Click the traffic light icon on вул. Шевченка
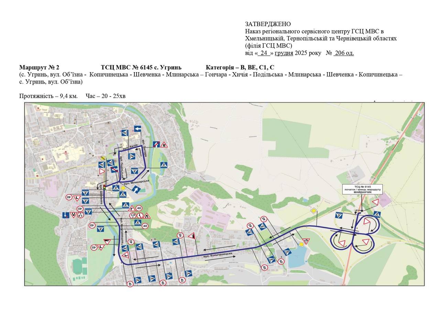This screenshot has width=440, height=311. pyautogui.click(x=104, y=187)
